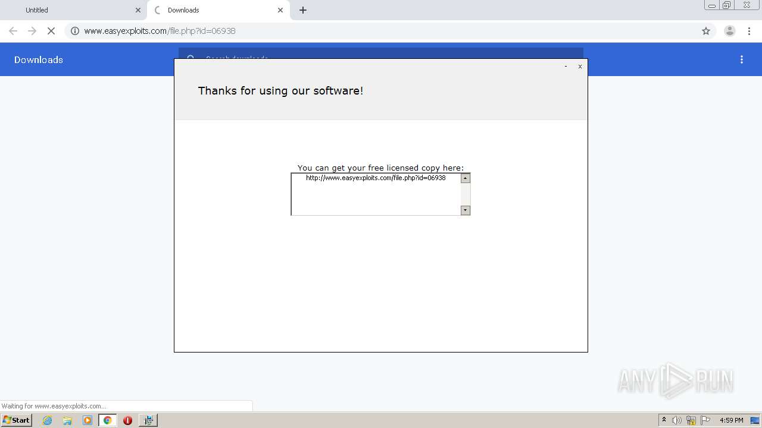Bookmark this page with the star icon
Screen dimensions: 762x428
[x=706, y=31]
